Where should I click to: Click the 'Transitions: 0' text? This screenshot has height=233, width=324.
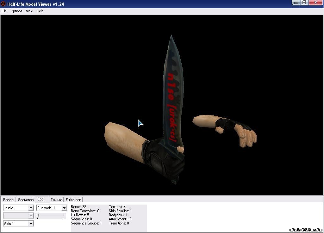(119, 223)
